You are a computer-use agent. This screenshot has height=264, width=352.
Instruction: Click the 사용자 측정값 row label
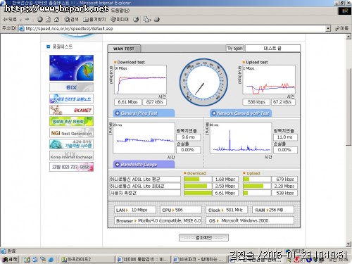tap(145, 193)
